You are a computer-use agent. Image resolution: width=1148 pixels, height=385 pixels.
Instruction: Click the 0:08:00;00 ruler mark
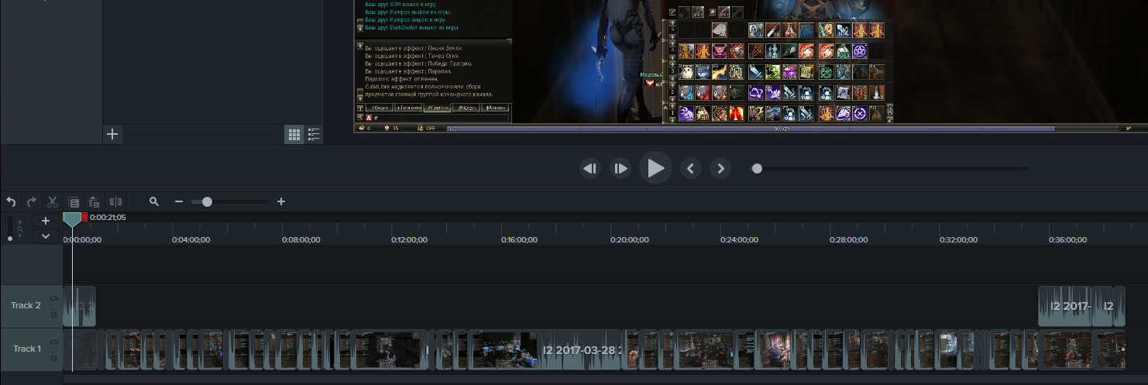(301, 240)
